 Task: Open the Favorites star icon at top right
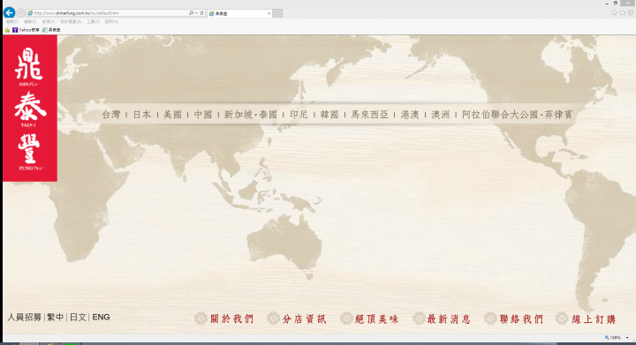(623, 13)
